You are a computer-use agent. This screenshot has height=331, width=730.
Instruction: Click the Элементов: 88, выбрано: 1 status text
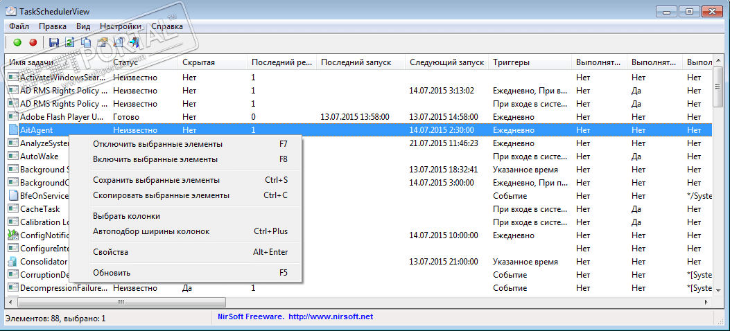tap(55, 319)
